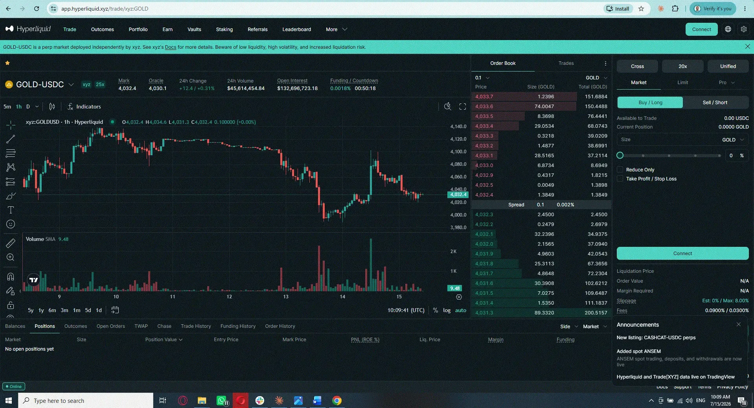Select the trend line drawing tool
Image resolution: width=754 pixels, height=408 pixels.
[x=11, y=139]
